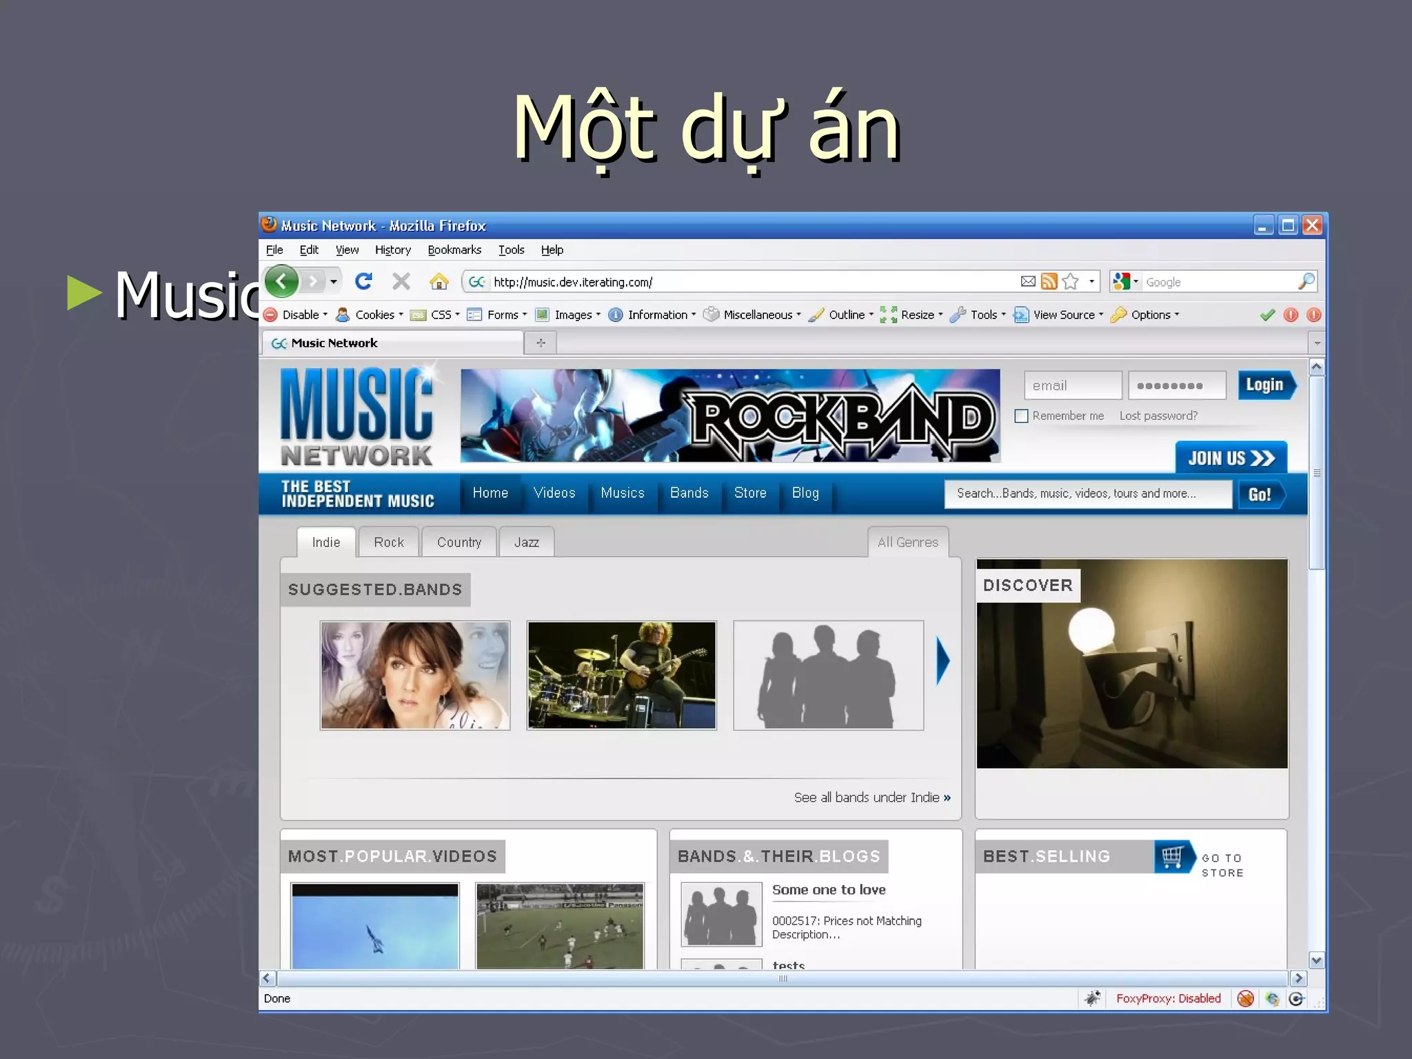The width and height of the screenshot is (1412, 1059).
Task: Click the orange blocked icon in status bar
Action: point(1245,998)
